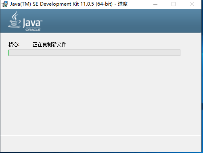Screen dimensions: 203x153
Task: Click the disabled maximize button
Action: click(x=174, y=4)
